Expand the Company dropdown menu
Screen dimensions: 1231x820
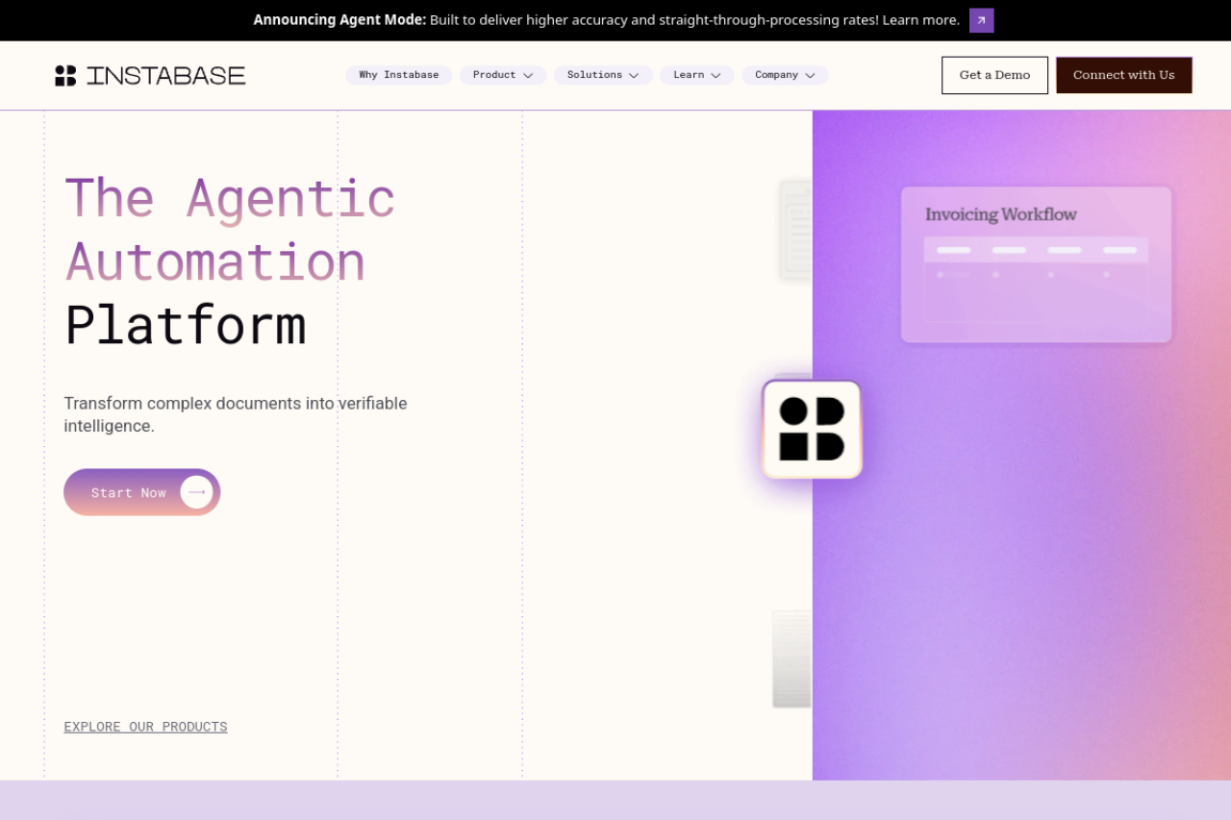pyautogui.click(x=785, y=75)
